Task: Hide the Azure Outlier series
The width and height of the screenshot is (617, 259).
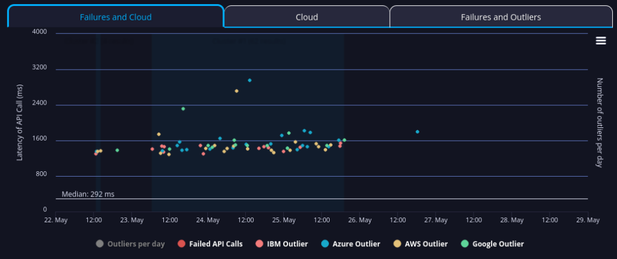Action: (x=351, y=244)
